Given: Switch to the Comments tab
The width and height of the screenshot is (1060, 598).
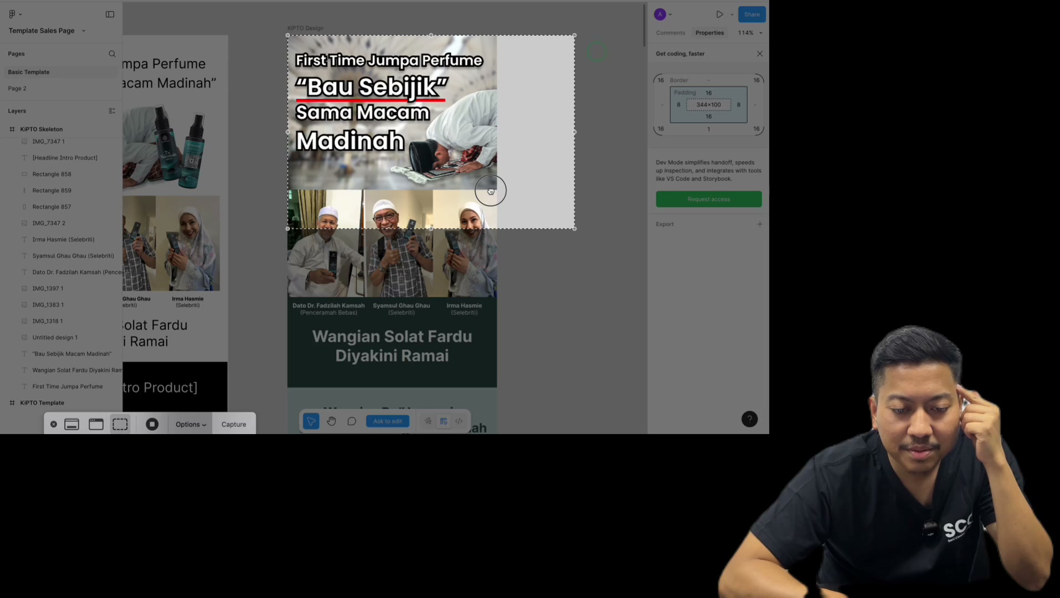Looking at the screenshot, I should 670,33.
